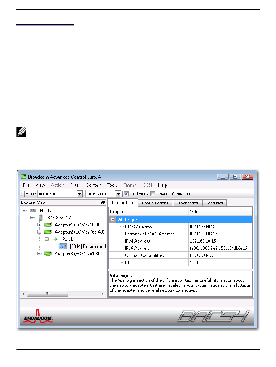This screenshot has width=276, height=367.
Task: Select the Adapter3 network card icon
Action: 48,253
